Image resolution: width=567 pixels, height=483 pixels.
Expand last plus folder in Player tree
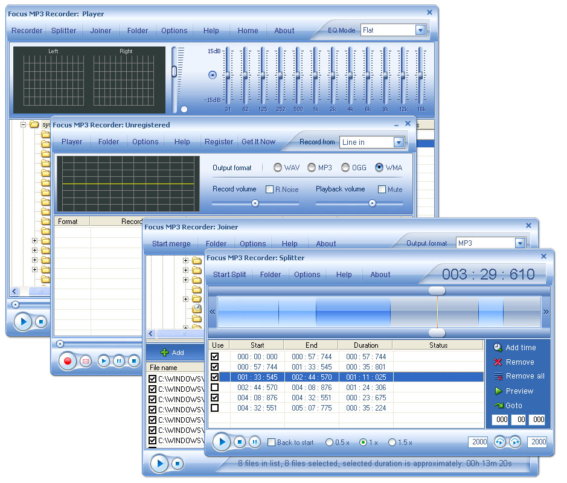[x=34, y=269]
